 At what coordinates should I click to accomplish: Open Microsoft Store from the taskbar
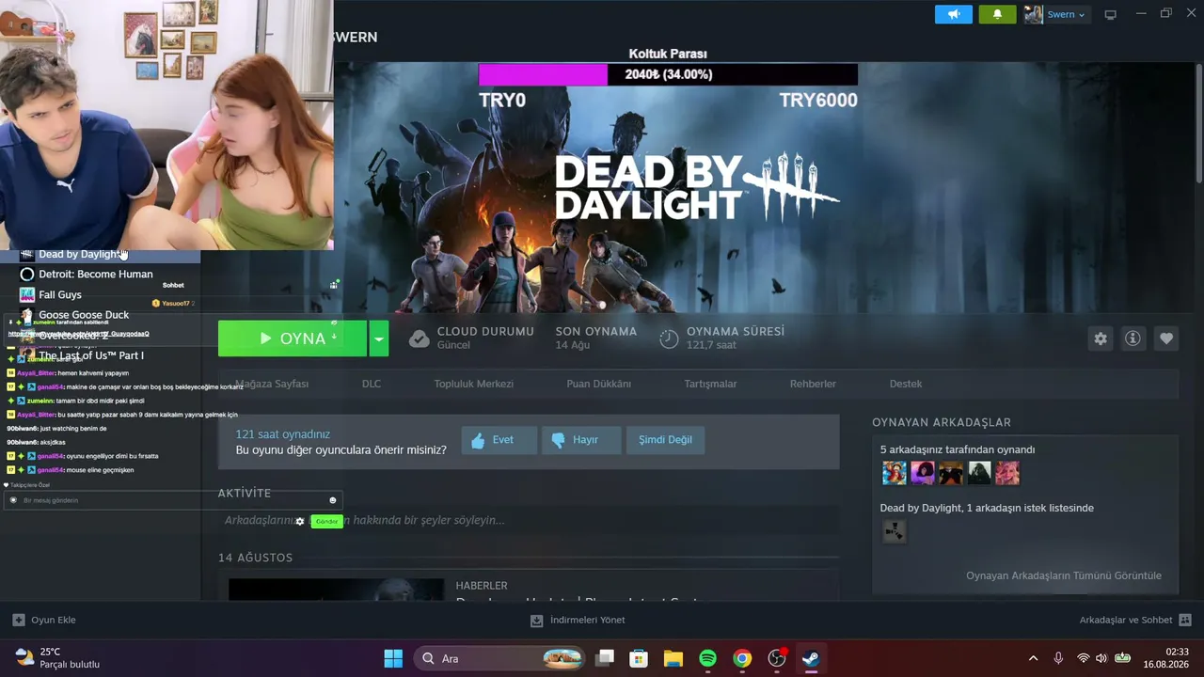point(639,658)
